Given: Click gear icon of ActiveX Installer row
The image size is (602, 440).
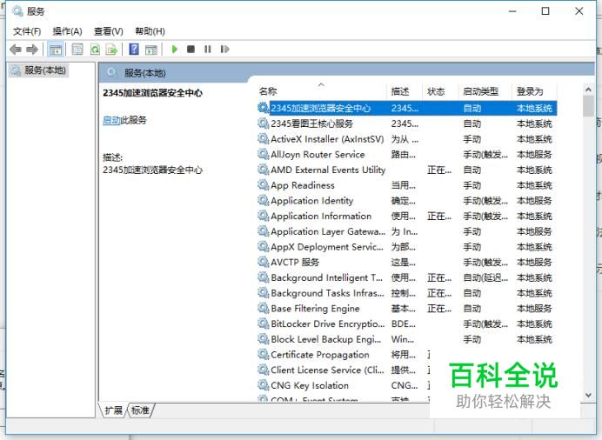Looking at the screenshot, I should click(x=263, y=138).
